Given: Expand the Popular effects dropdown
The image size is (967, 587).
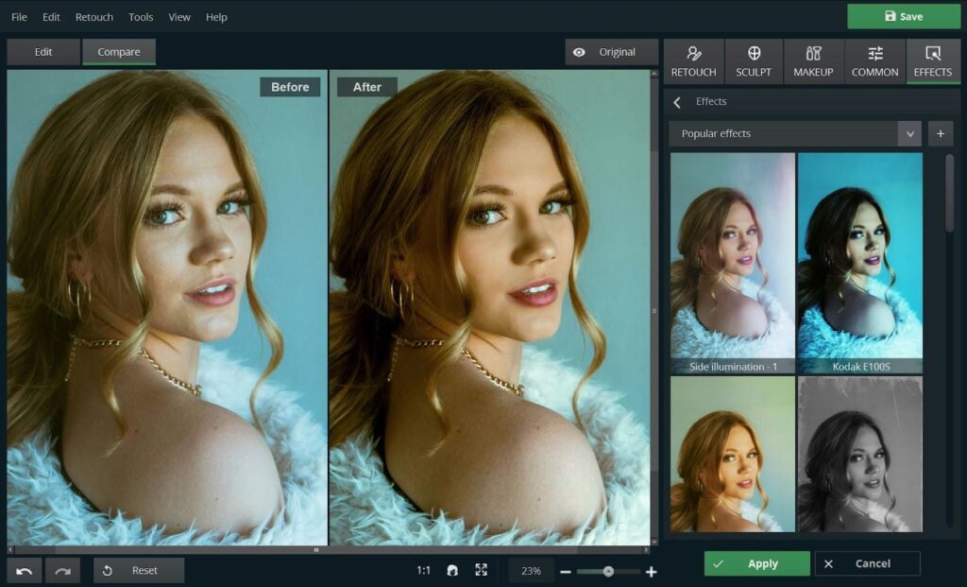Looking at the screenshot, I should point(909,133).
